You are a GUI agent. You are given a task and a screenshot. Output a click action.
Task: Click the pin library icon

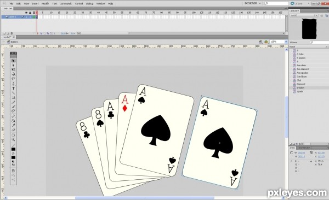(322, 15)
